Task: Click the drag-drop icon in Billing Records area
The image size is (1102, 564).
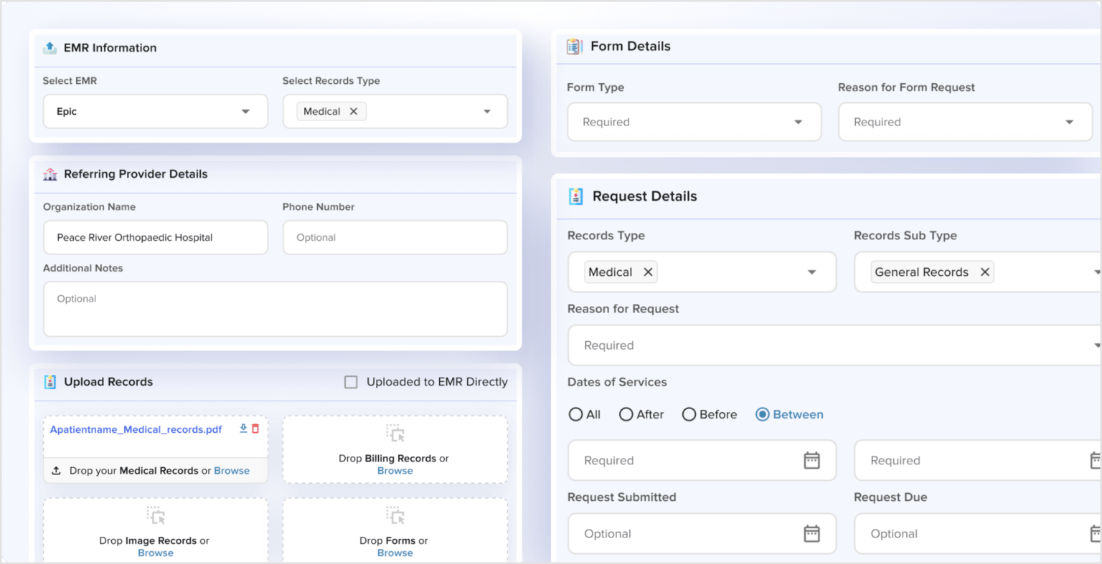Action: pyautogui.click(x=395, y=434)
